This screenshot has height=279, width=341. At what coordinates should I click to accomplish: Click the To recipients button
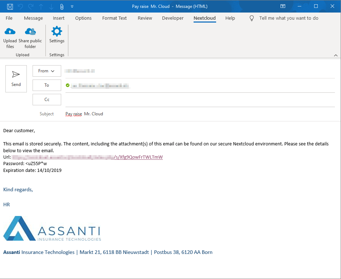coord(47,85)
